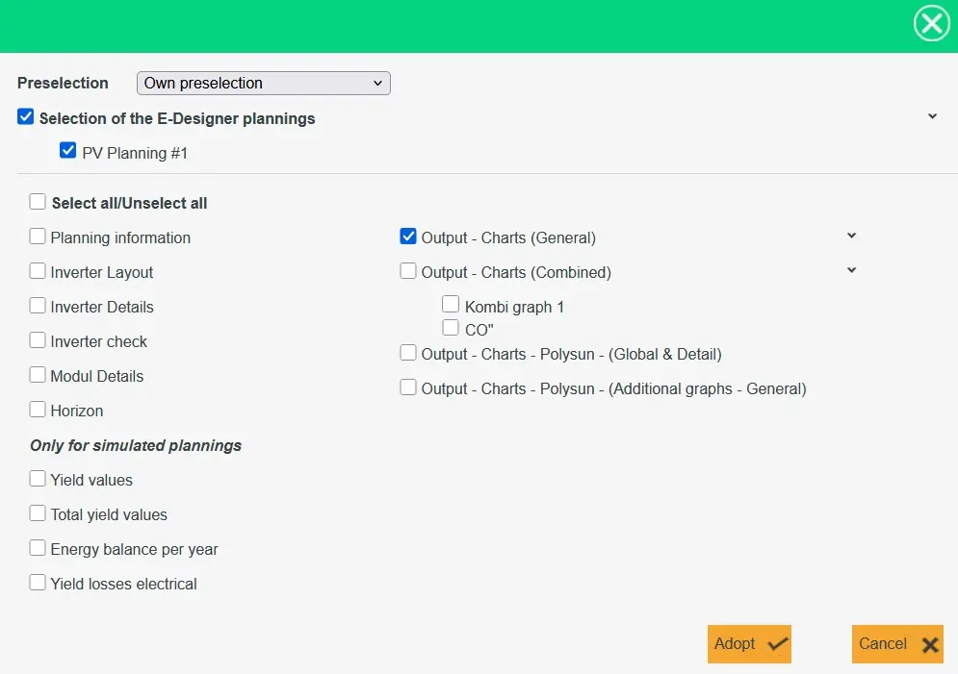The height and width of the screenshot is (674, 958).
Task: Tick the Inverter Details checkbox
Action: pos(38,306)
